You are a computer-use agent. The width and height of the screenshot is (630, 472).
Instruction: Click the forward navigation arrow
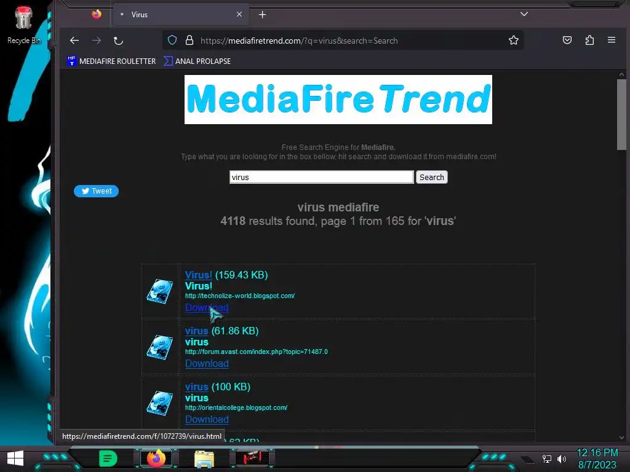(x=97, y=41)
